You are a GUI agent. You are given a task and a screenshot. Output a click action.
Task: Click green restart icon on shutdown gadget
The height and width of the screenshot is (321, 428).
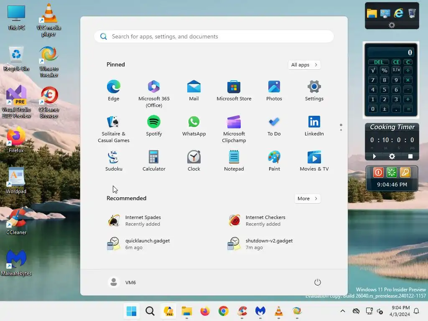[x=392, y=172]
